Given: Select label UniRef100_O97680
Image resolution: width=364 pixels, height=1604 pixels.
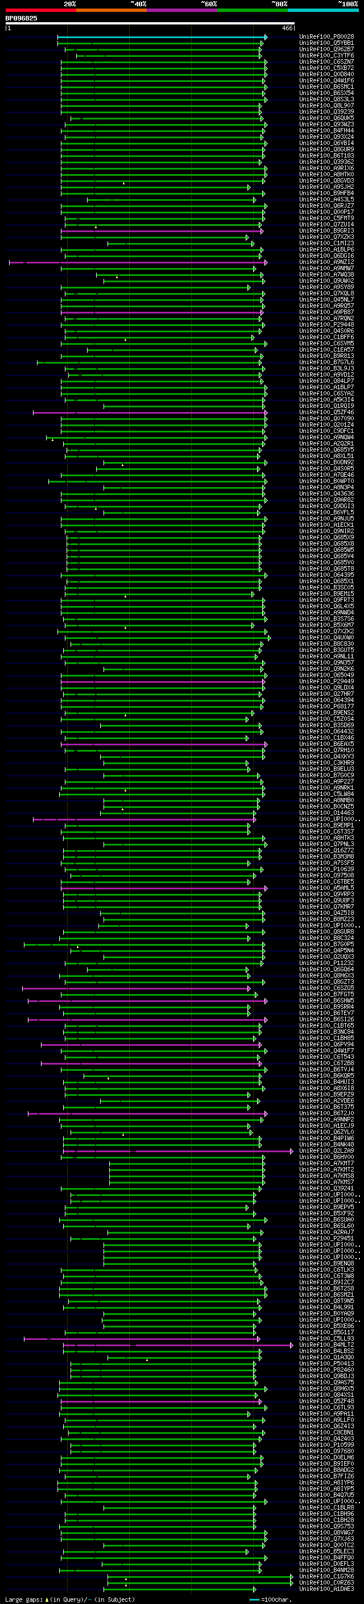Looking at the screenshot, I should pyautogui.click(x=326, y=1451).
